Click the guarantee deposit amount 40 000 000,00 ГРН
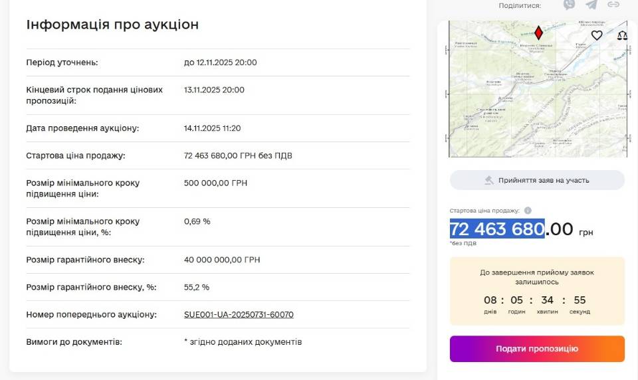This screenshot has height=380, width=638. coord(222,260)
